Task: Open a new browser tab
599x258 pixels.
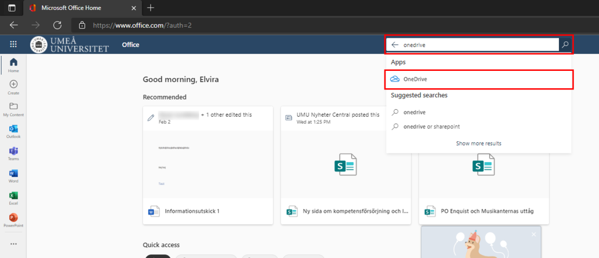Action: 151,8
